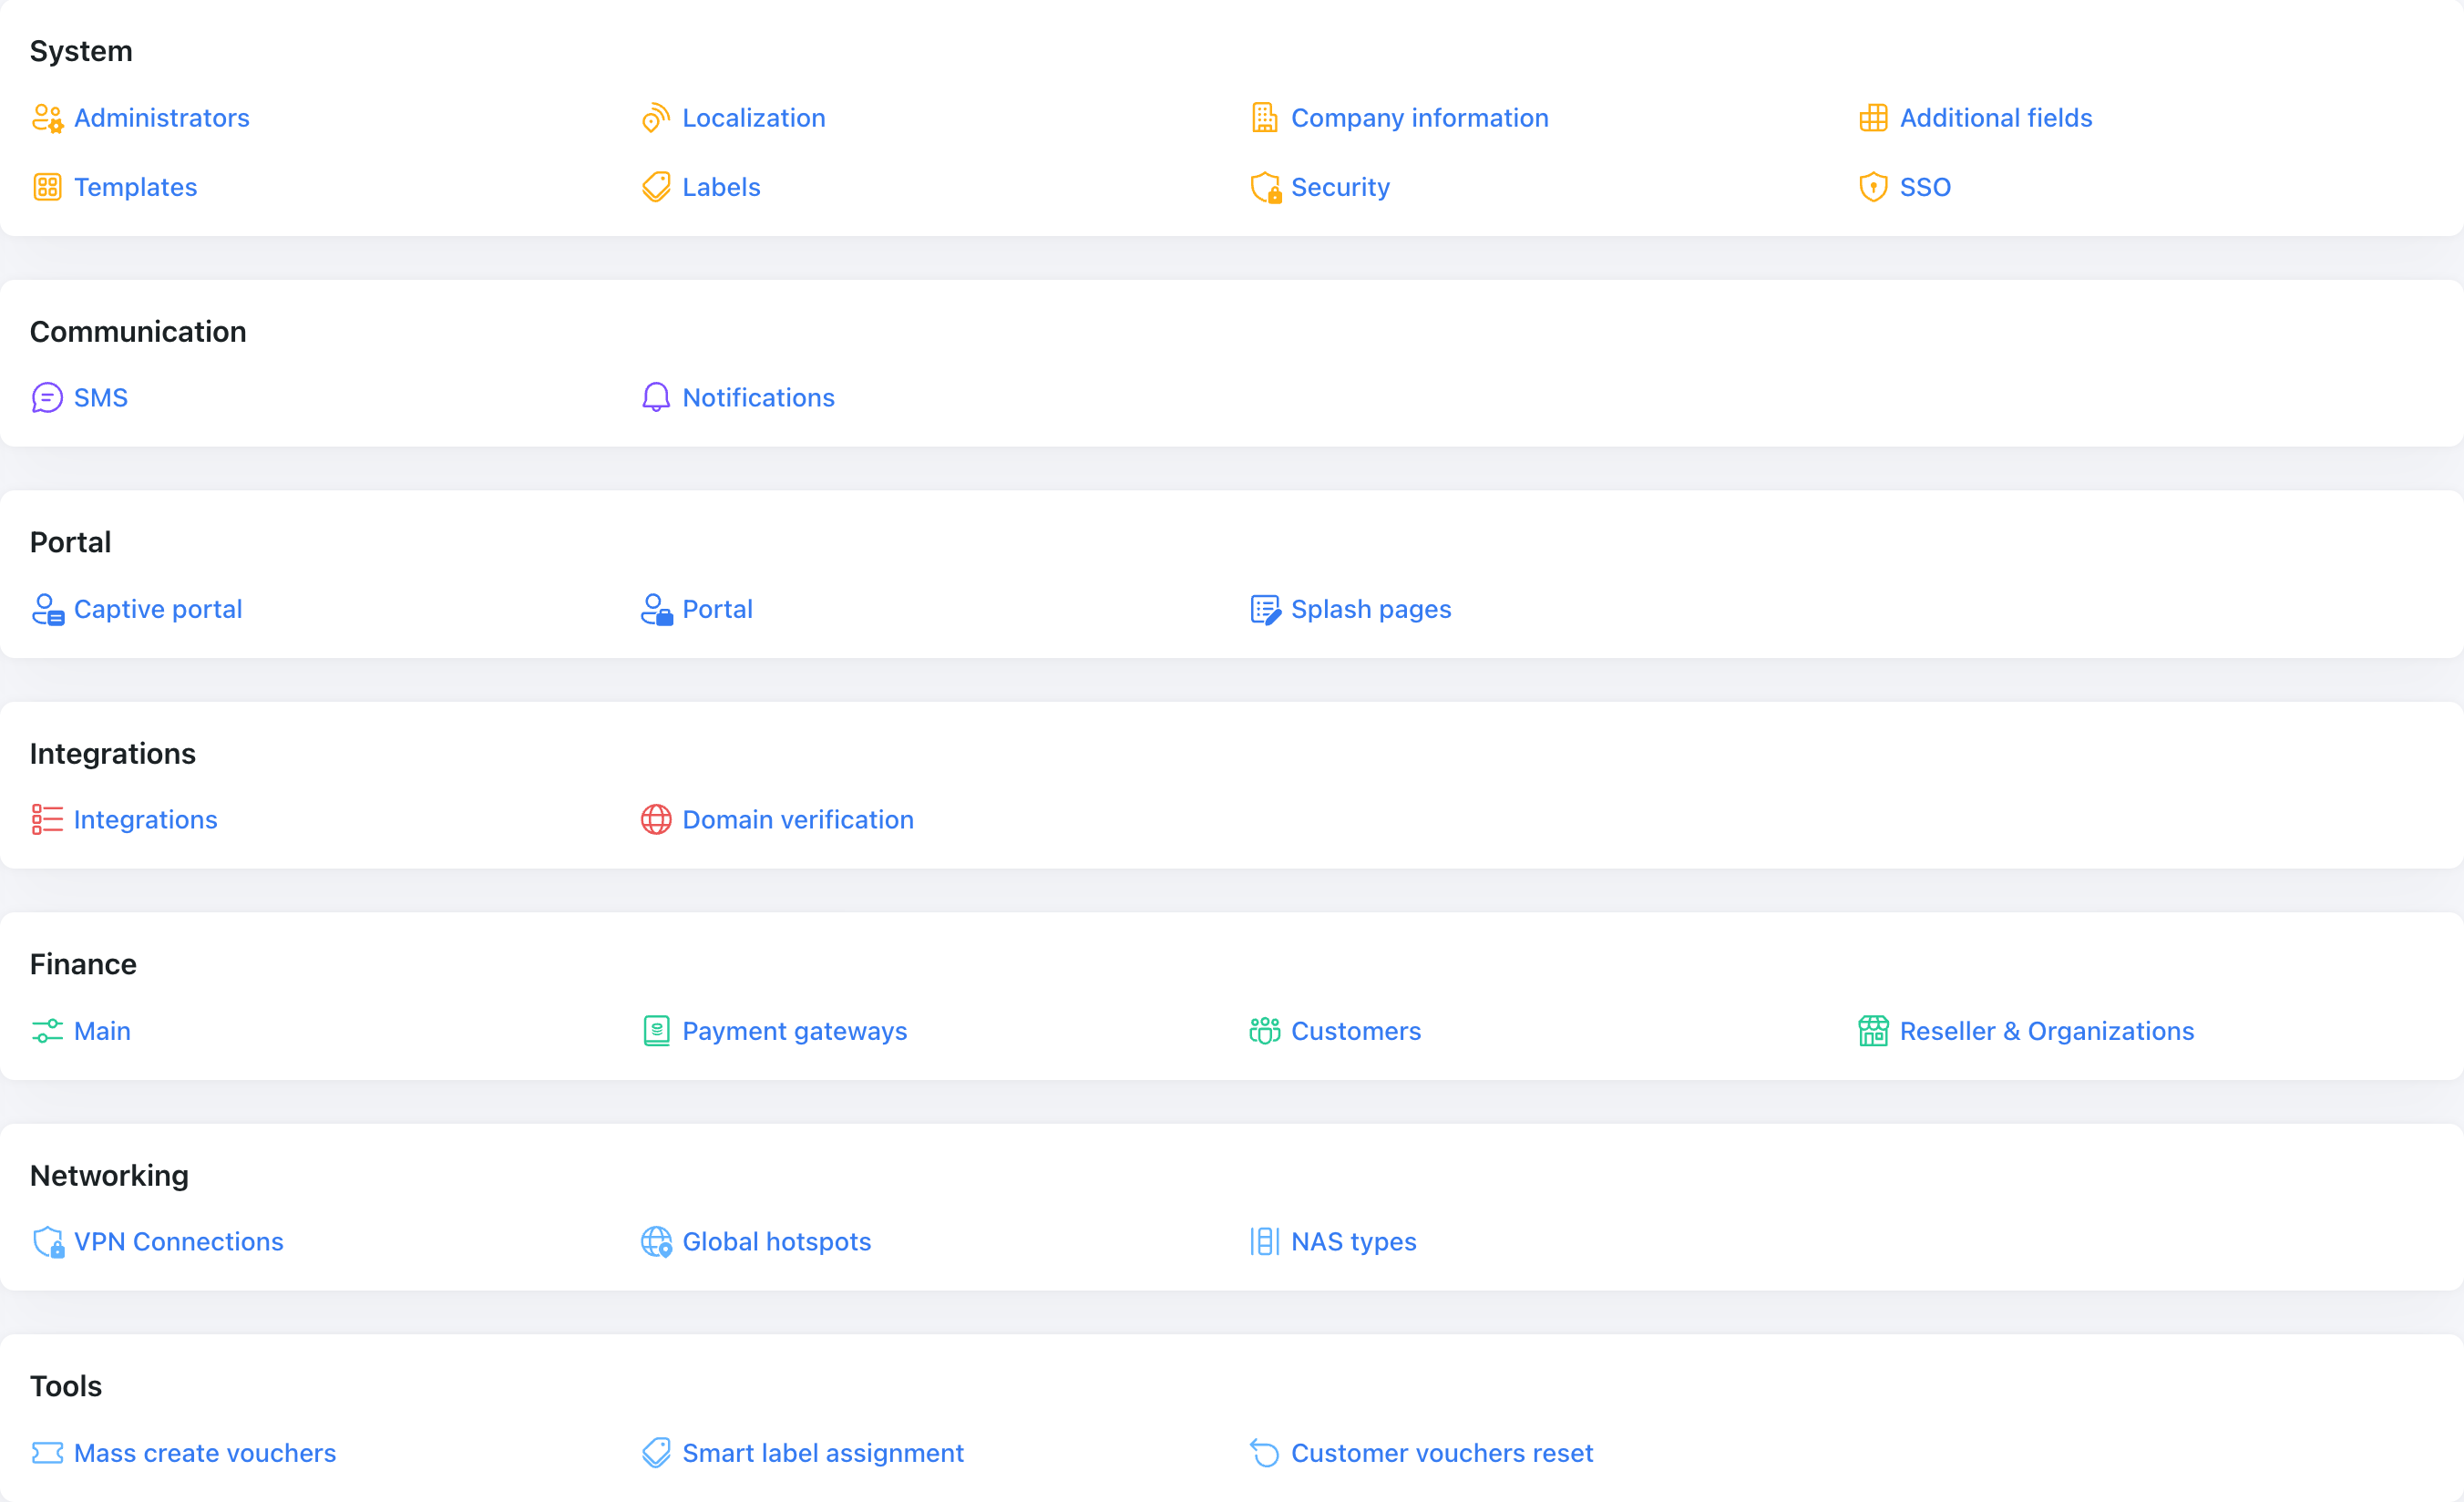Click the Global hotspots globe icon
2464x1502 pixels.
coord(656,1242)
